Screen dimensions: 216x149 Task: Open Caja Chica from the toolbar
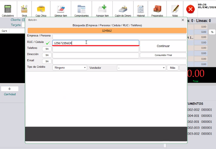(41, 9)
